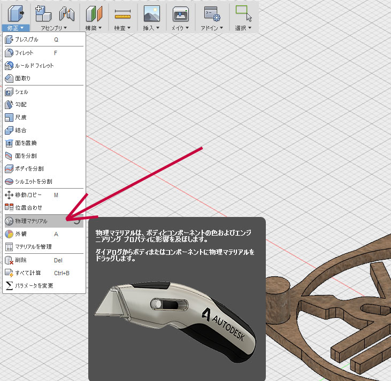
Task: Expand the アセンブリ dropdown
Action: (x=54, y=27)
